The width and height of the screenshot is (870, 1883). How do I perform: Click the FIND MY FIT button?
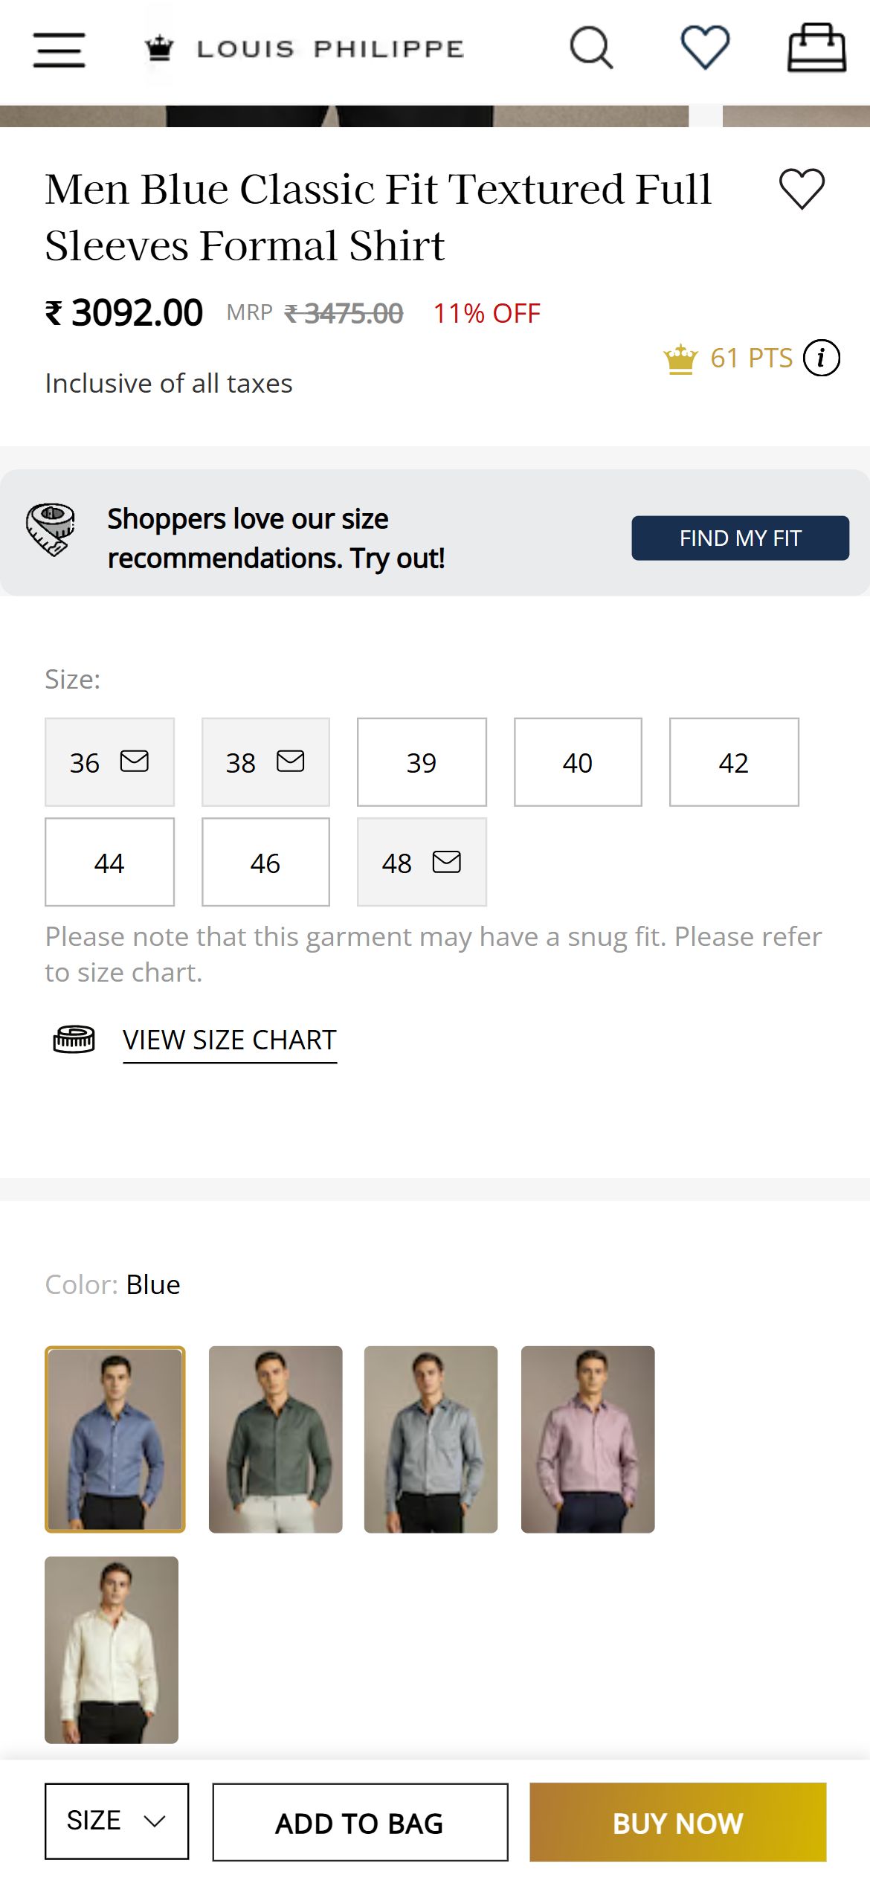click(741, 538)
